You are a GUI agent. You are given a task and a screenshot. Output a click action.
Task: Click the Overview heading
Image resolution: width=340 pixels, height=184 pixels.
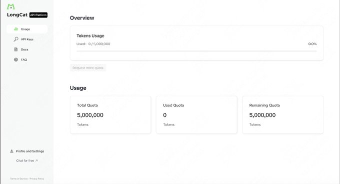click(82, 18)
